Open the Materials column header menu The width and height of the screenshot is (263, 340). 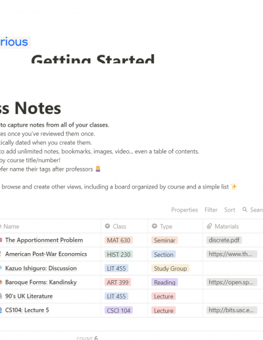(x=233, y=226)
